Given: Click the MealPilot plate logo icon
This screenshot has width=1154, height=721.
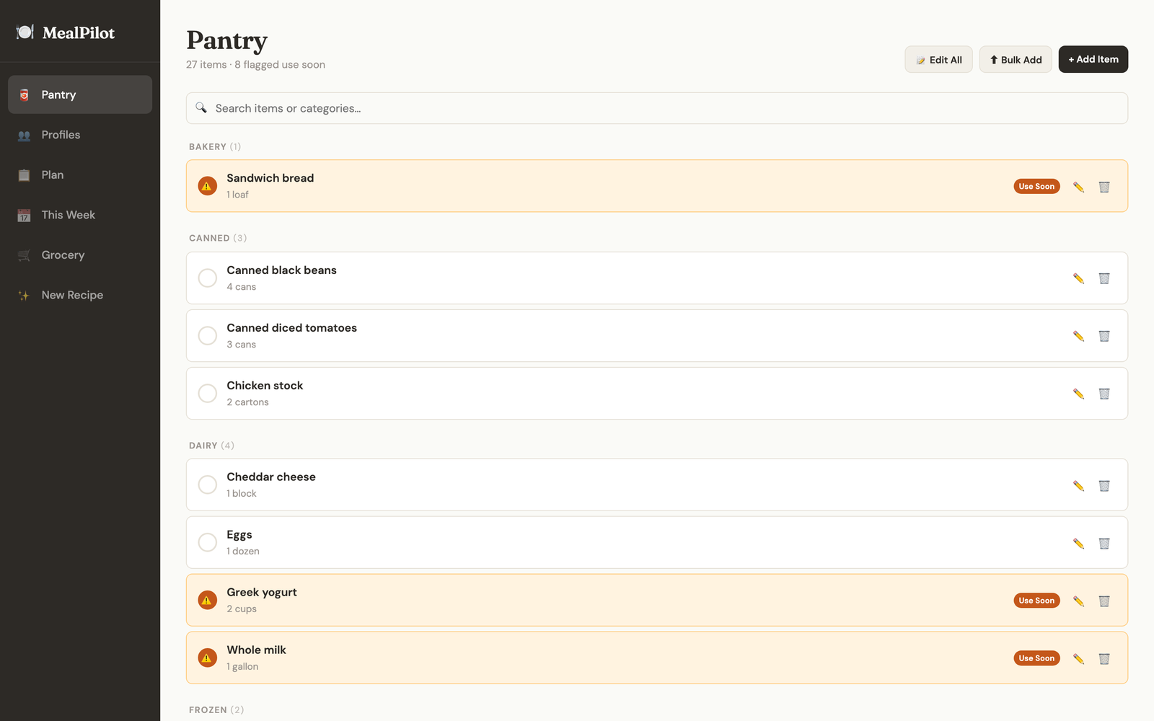Looking at the screenshot, I should (25, 32).
